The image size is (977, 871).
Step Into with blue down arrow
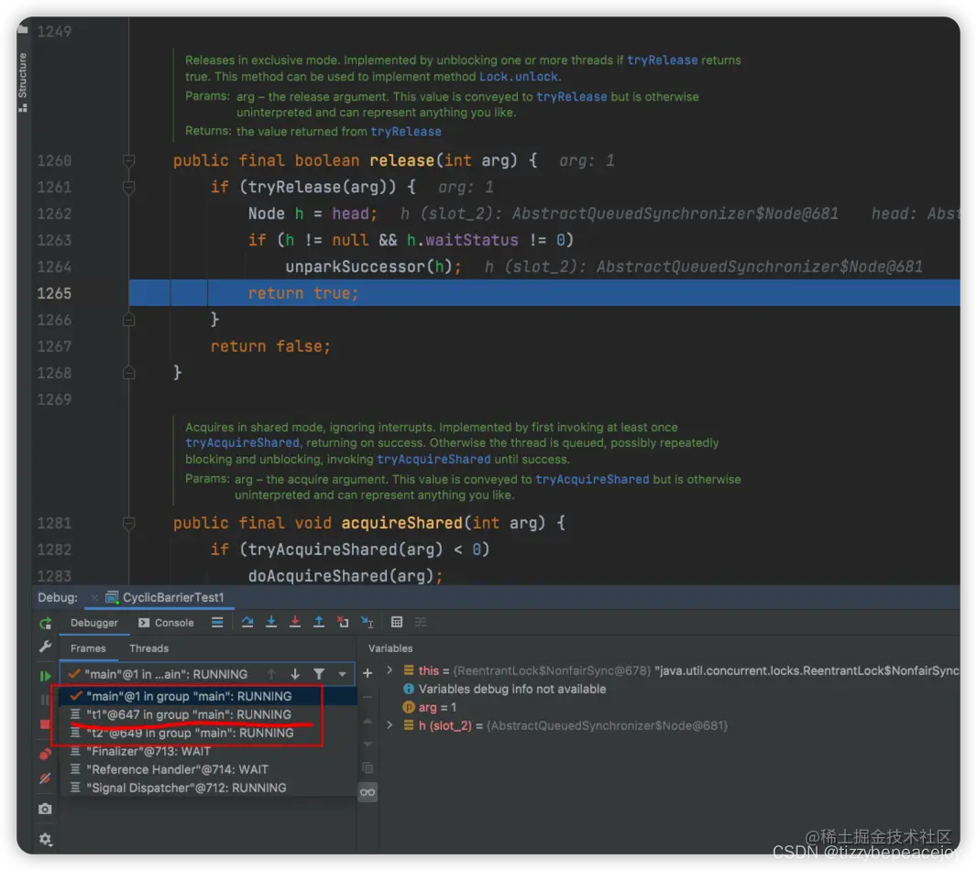click(x=271, y=622)
